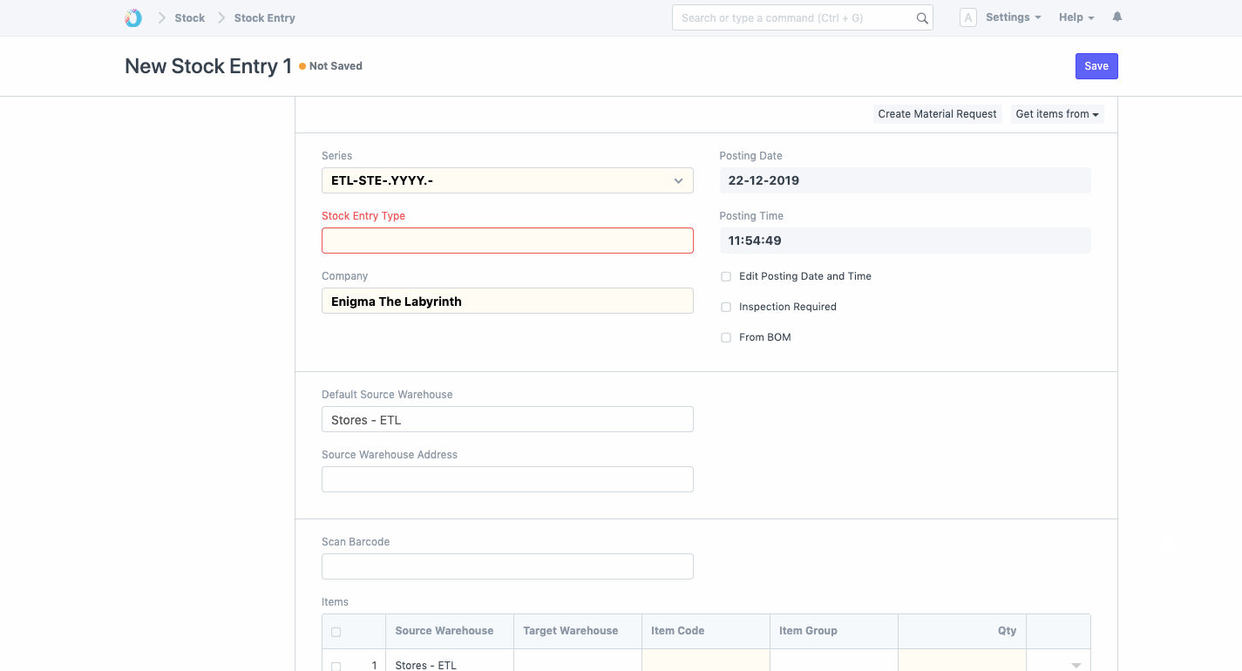1242x671 pixels.
Task: Save the new stock entry
Action: (x=1096, y=66)
